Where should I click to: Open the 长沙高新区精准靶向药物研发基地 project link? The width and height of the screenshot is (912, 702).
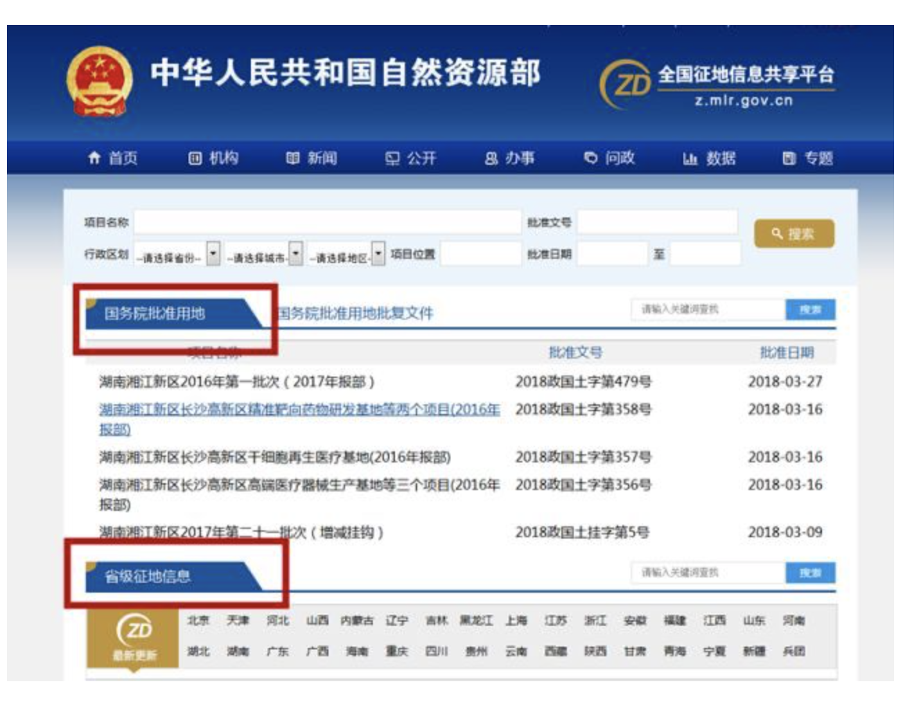299,410
